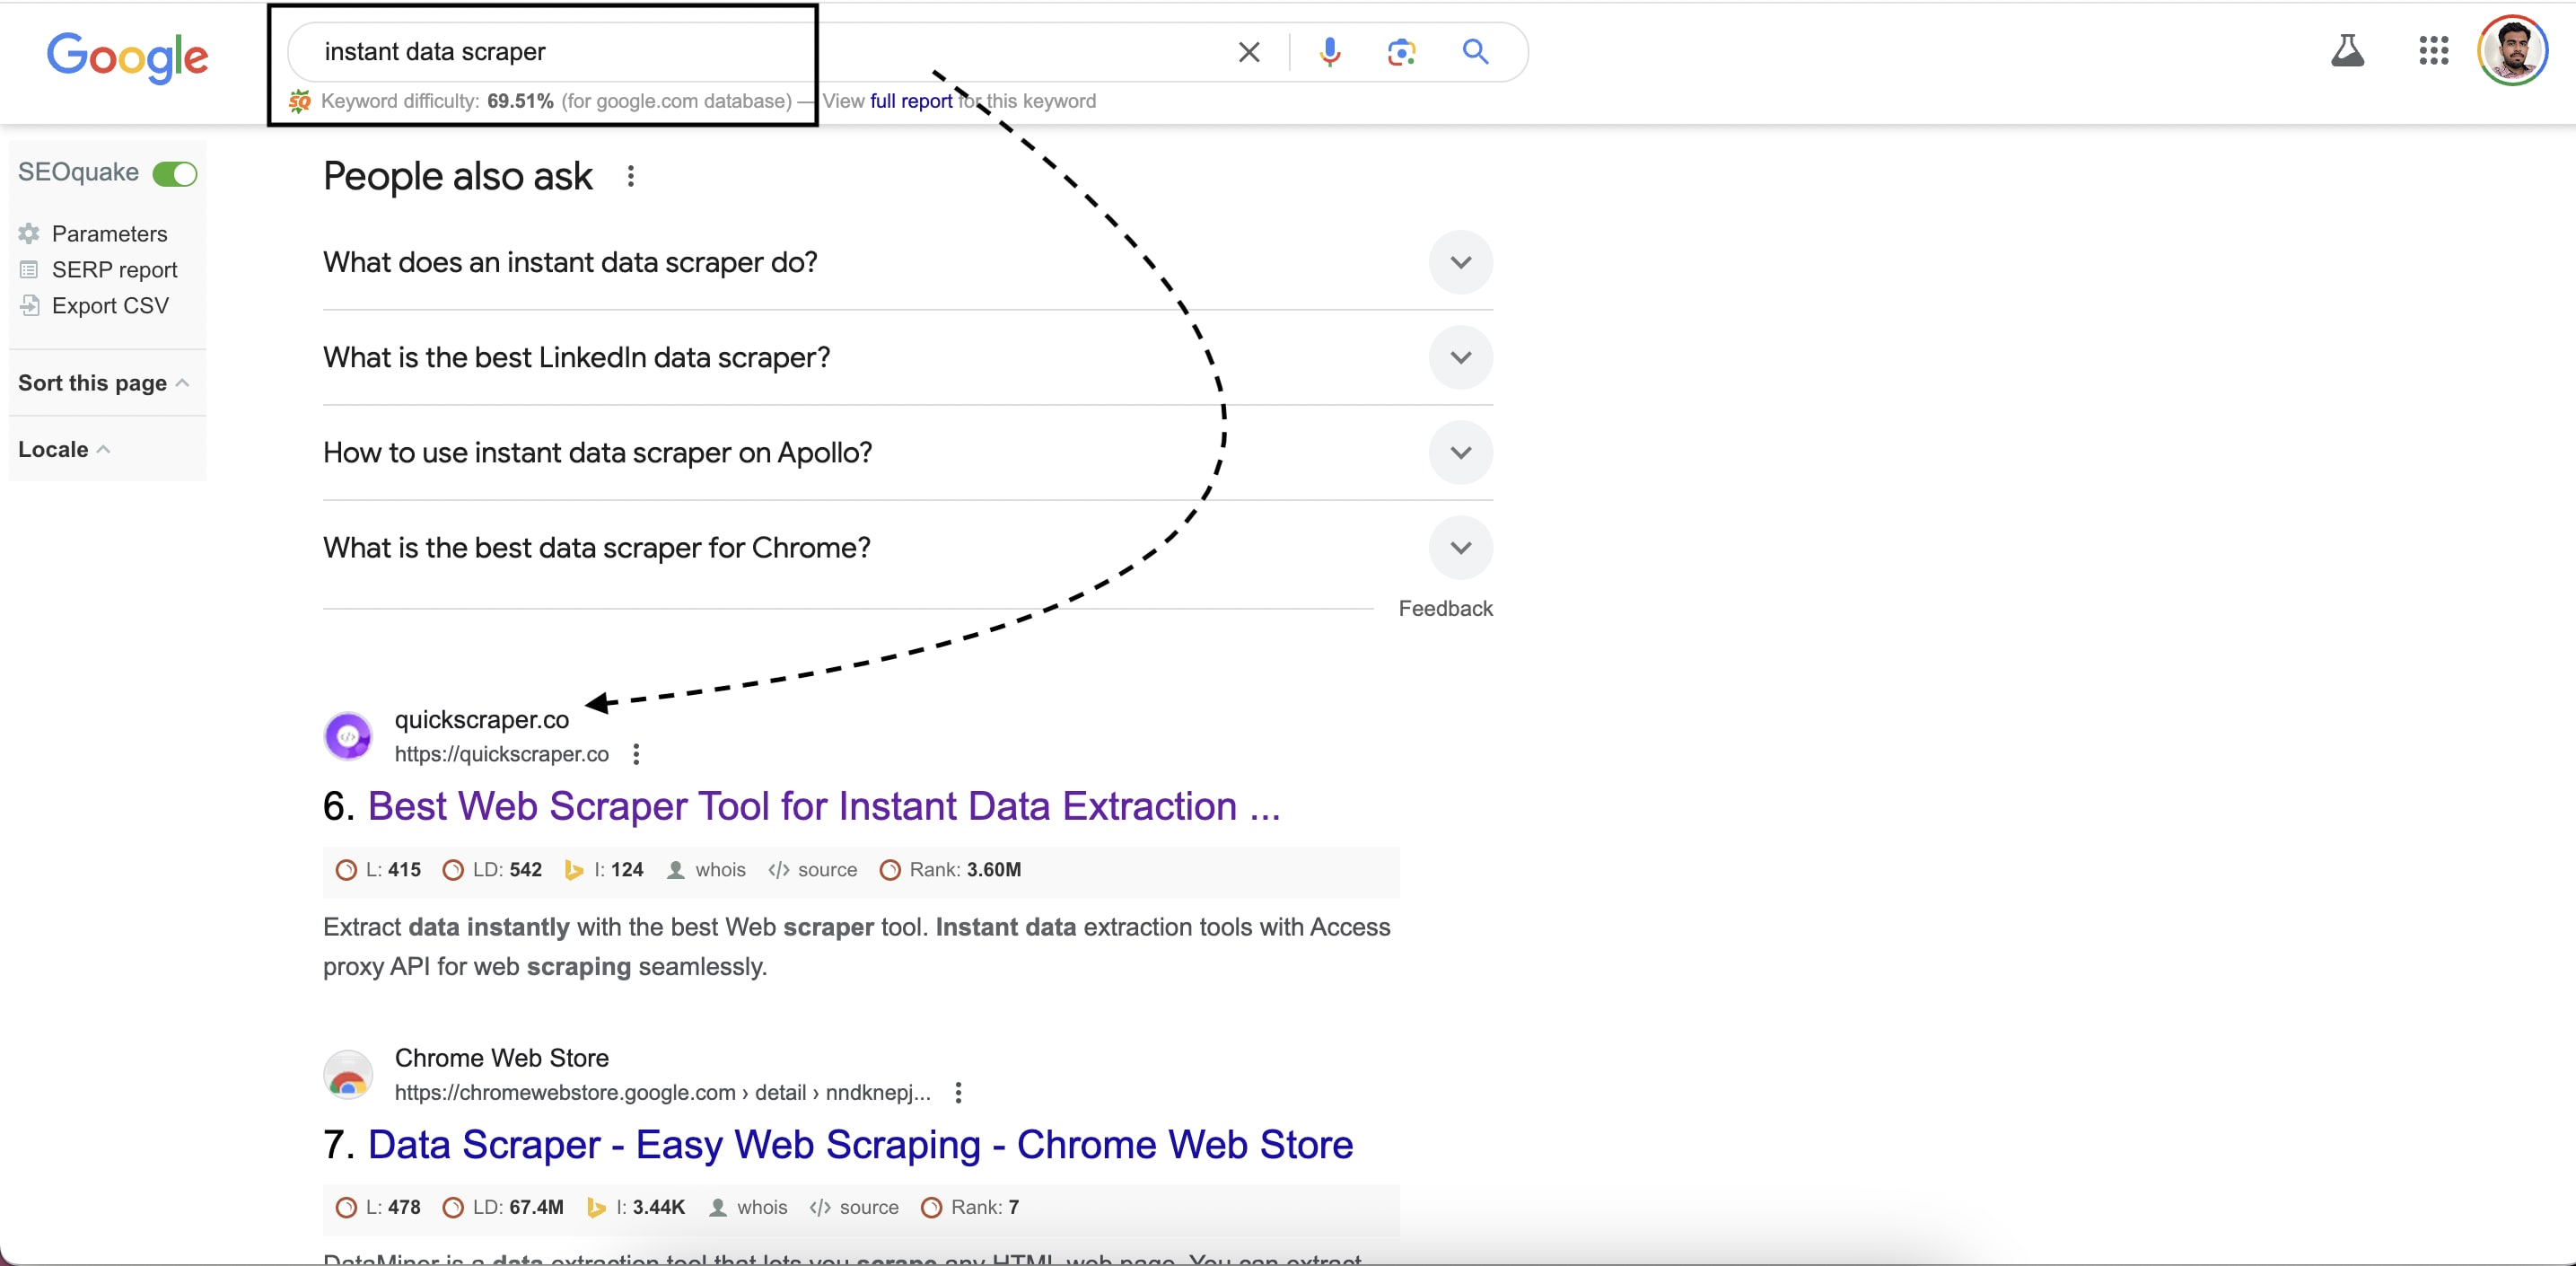
Task: Click source on quickscraper result
Action: tap(813, 870)
